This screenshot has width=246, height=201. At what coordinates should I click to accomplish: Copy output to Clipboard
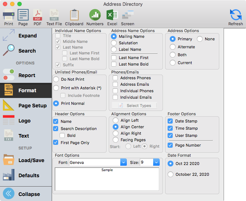point(74,17)
